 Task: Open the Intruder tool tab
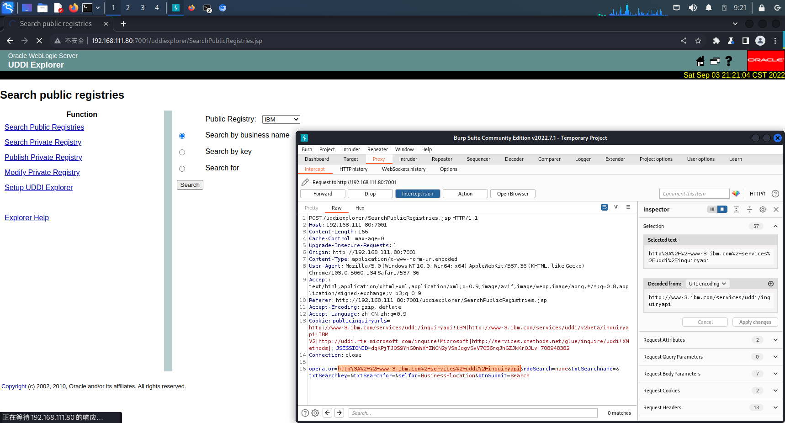[x=408, y=159]
